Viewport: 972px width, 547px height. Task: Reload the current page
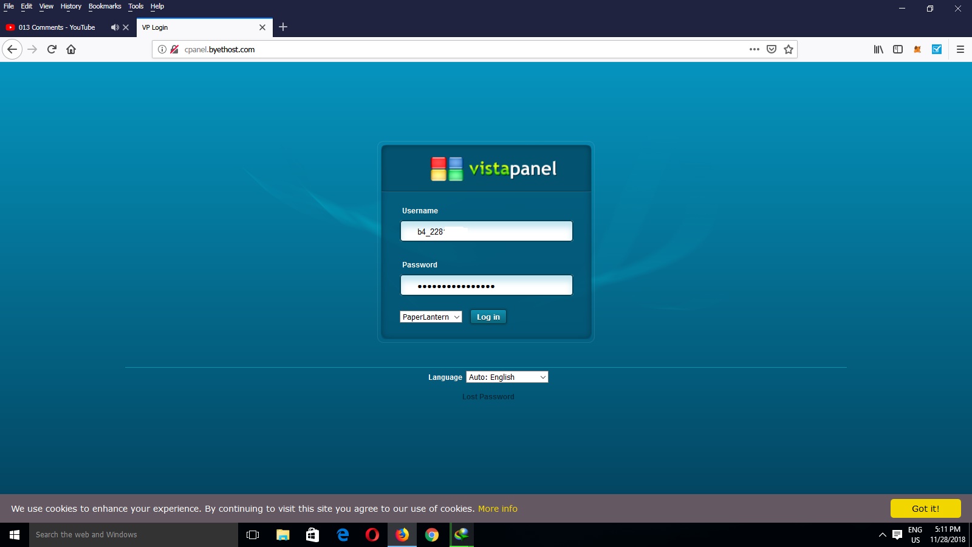[52, 49]
